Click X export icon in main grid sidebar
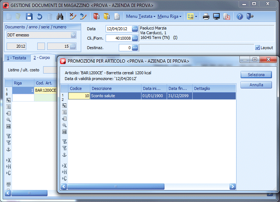The width and height of the screenshot is (280, 202). tap(8, 160)
